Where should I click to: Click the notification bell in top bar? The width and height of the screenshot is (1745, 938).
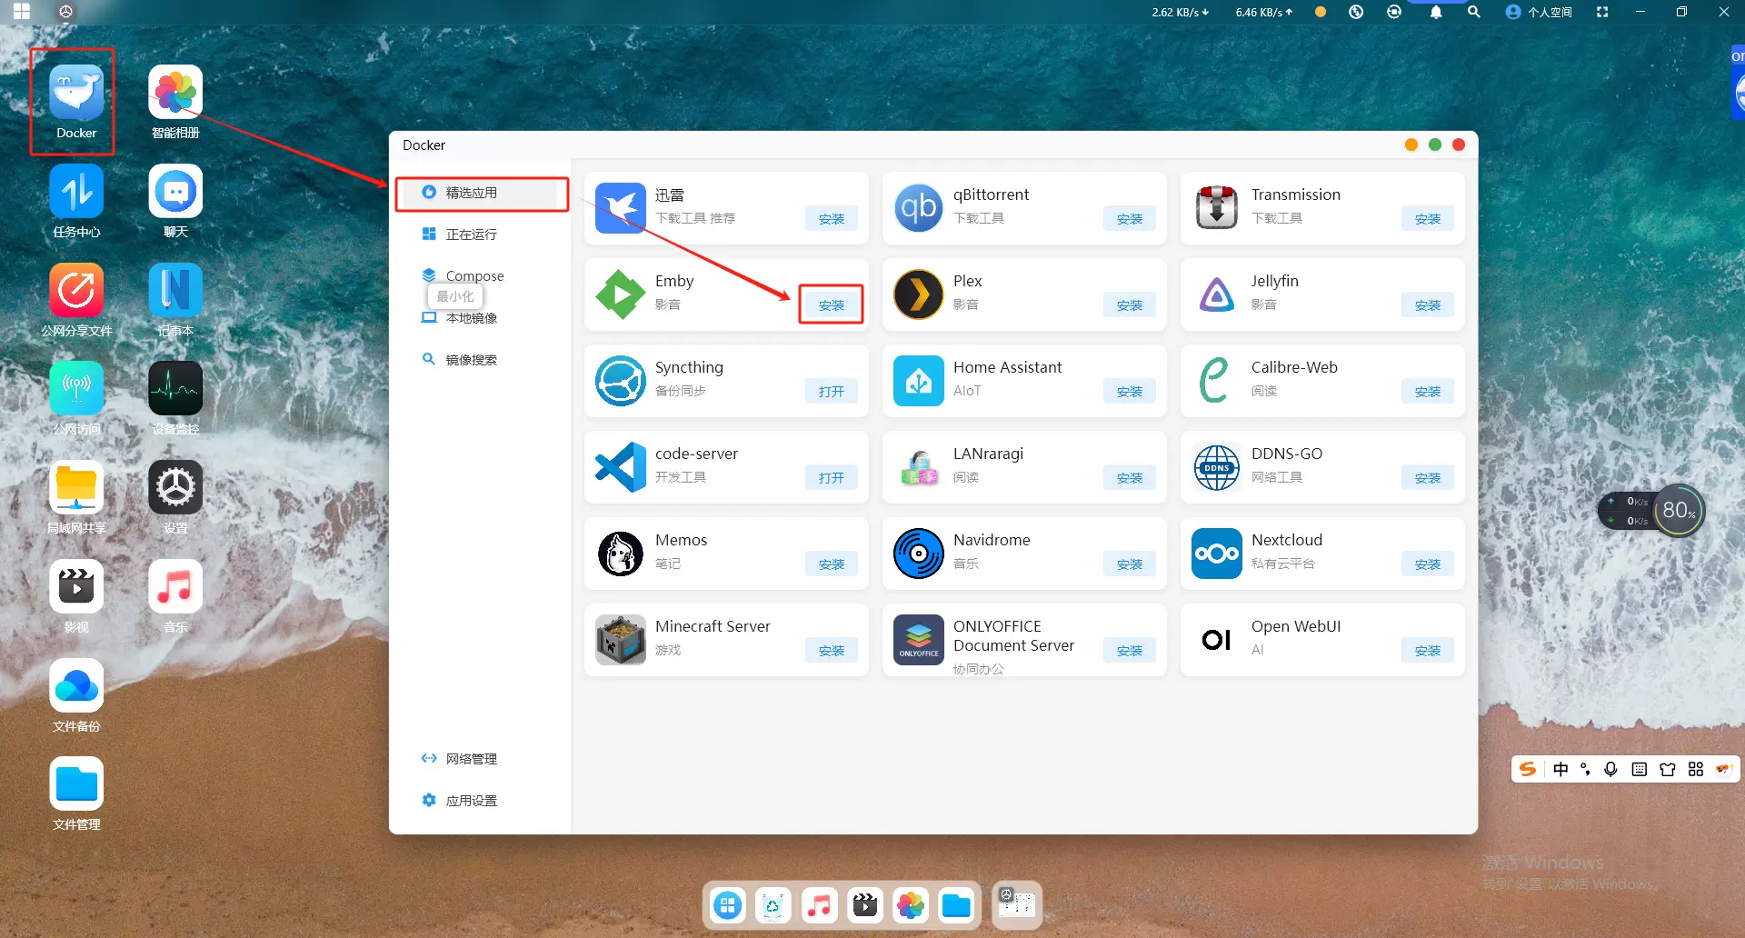tap(1435, 12)
